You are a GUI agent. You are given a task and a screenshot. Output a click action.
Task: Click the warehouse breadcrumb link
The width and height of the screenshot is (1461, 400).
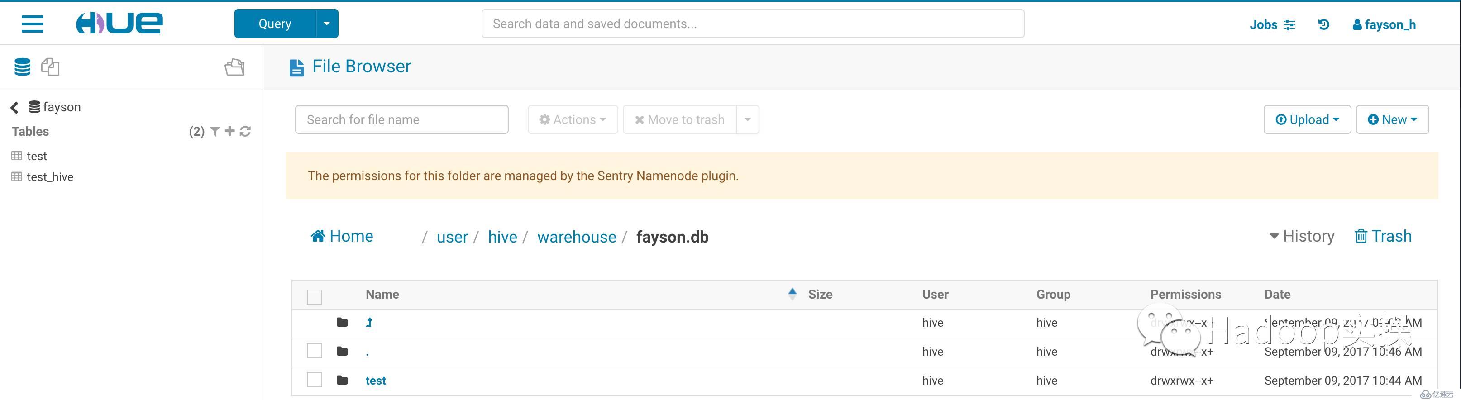[x=576, y=237]
